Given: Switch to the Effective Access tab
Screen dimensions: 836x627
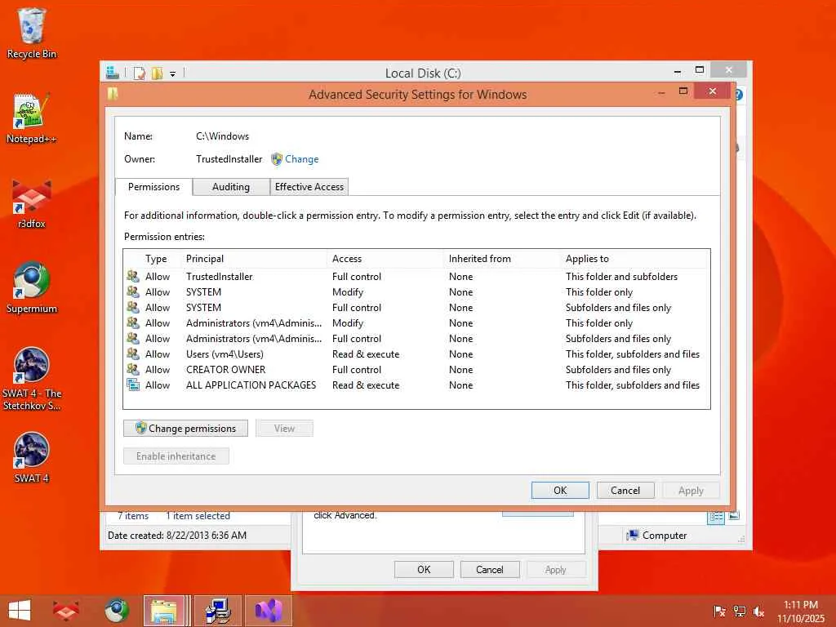Looking at the screenshot, I should (x=309, y=187).
